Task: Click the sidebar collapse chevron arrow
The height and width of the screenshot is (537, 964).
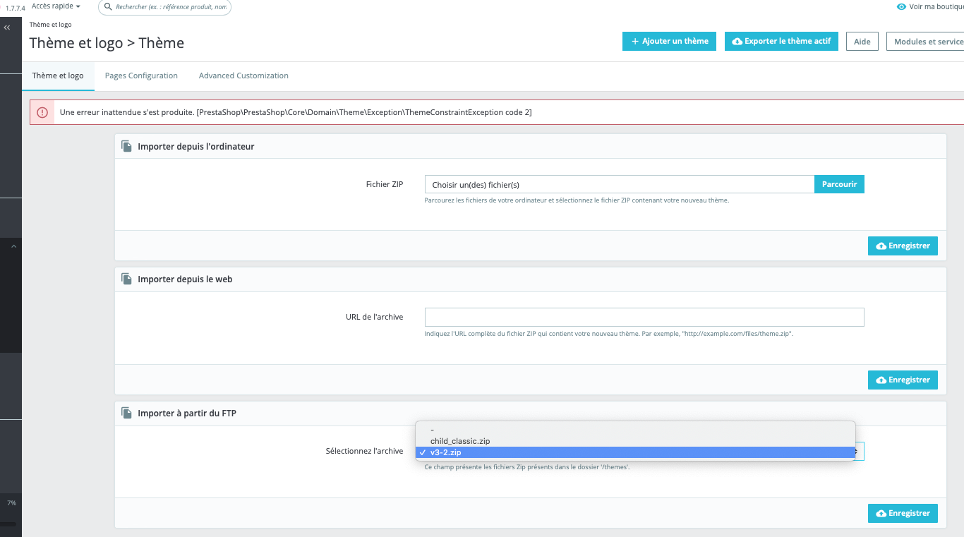Action: (x=13, y=246)
